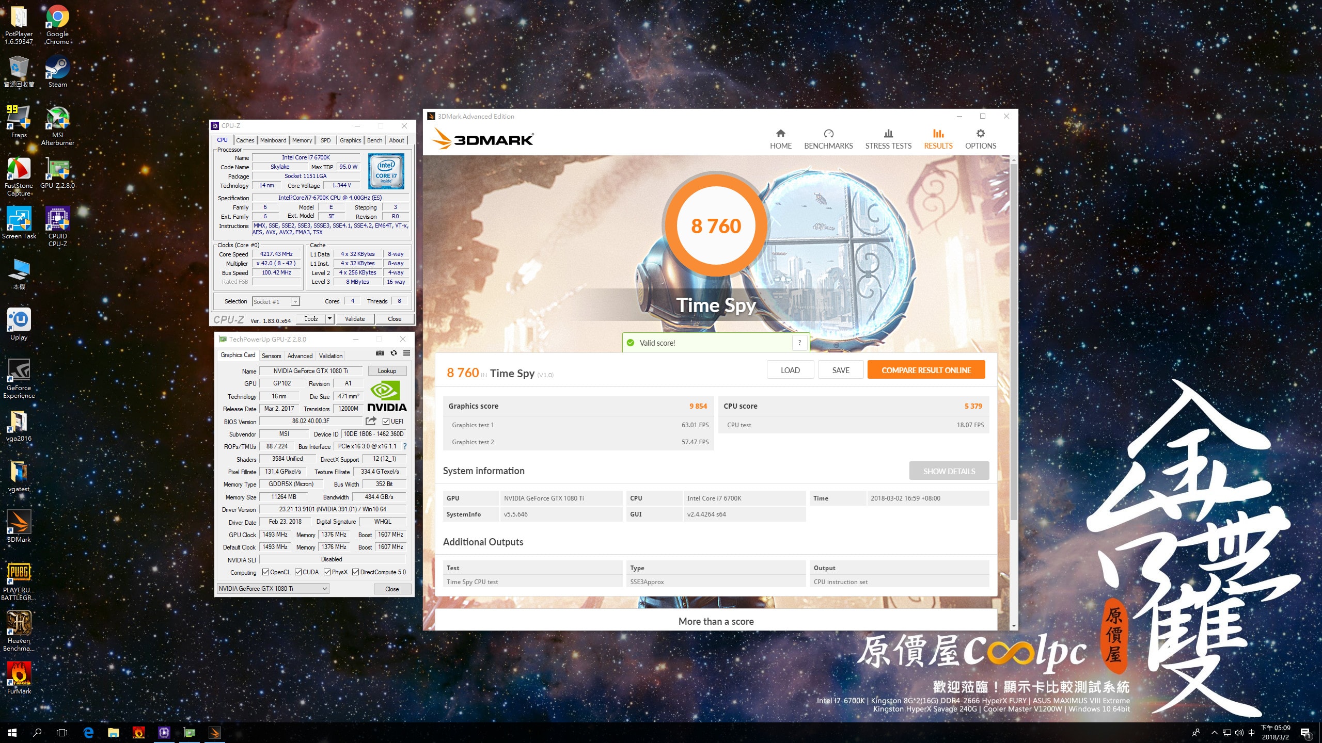The height and width of the screenshot is (743, 1322).
Task: Open taskbar search magnifier
Action: (x=37, y=733)
